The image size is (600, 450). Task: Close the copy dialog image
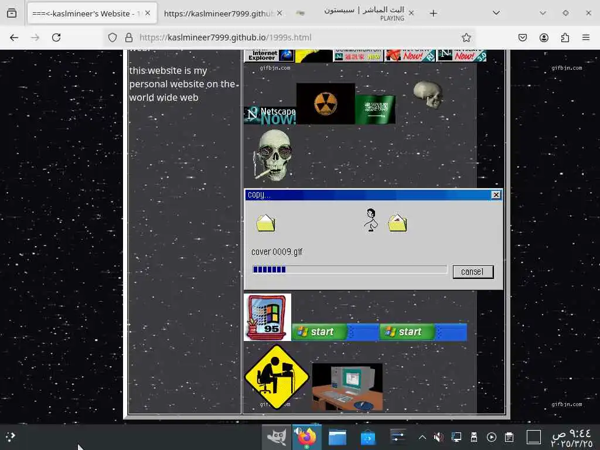[496, 195]
